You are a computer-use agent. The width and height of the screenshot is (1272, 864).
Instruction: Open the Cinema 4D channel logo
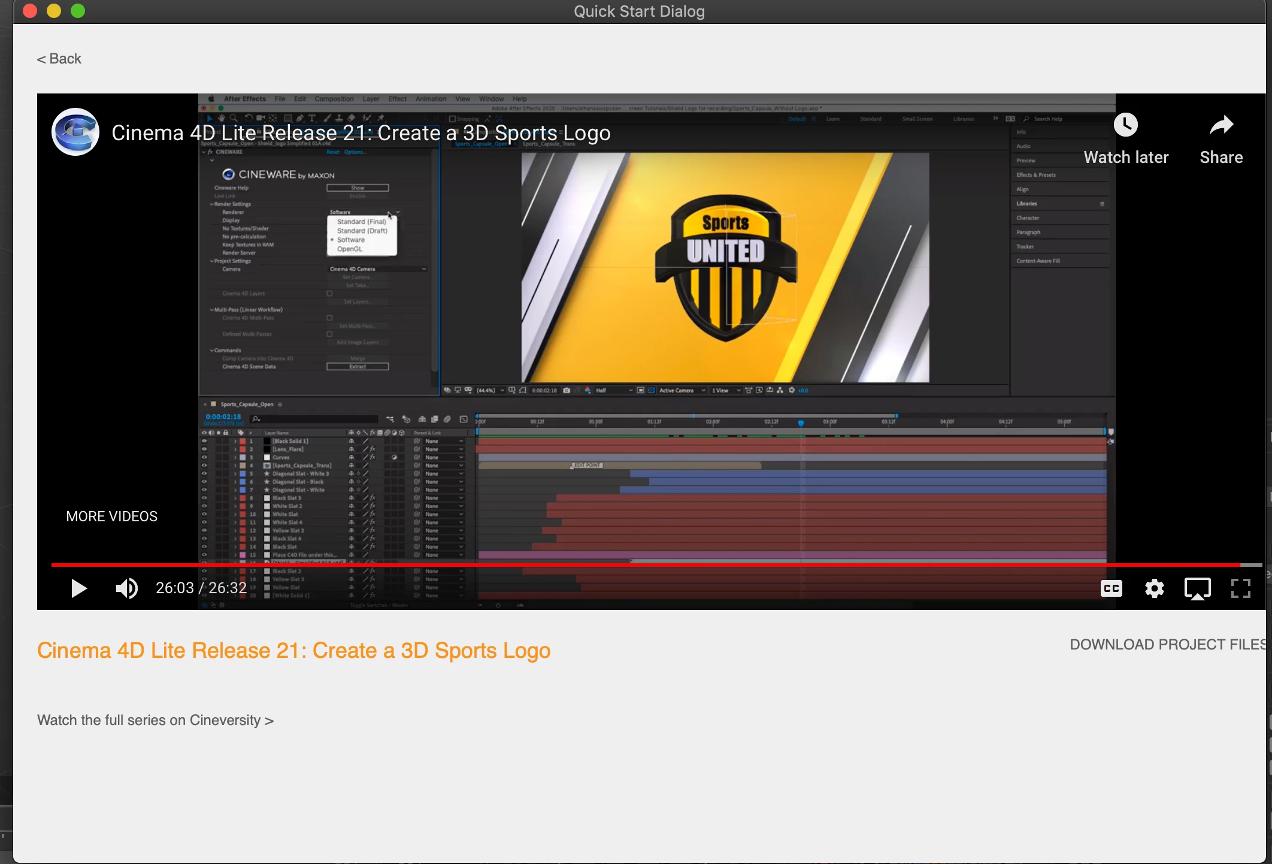[x=75, y=132]
